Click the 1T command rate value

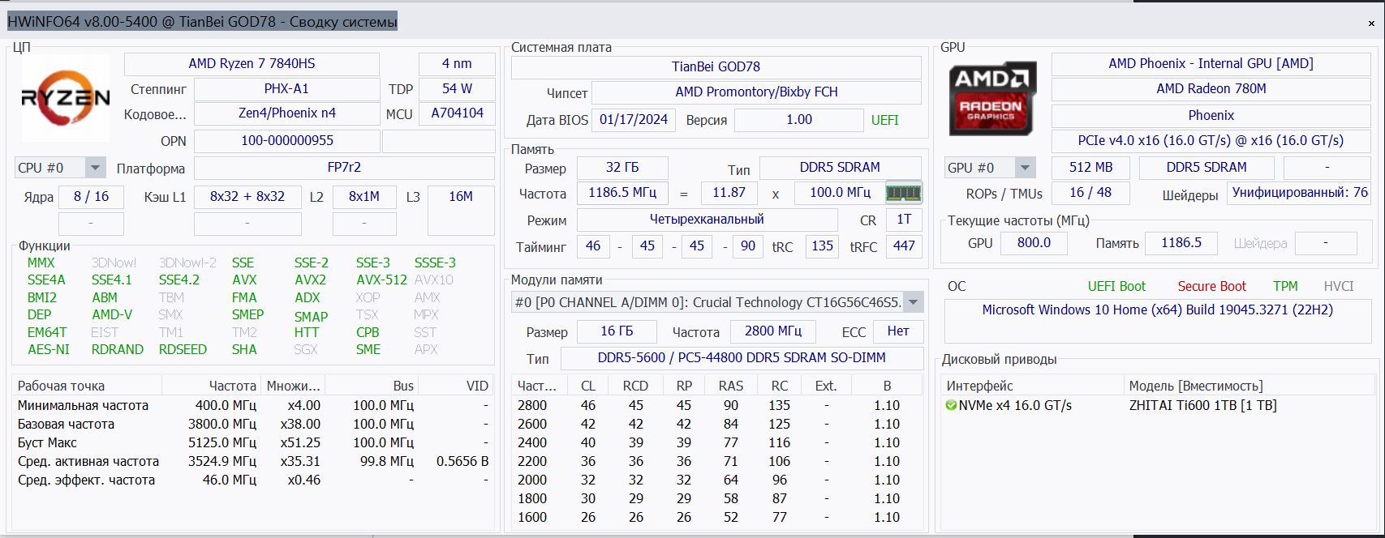tap(904, 220)
